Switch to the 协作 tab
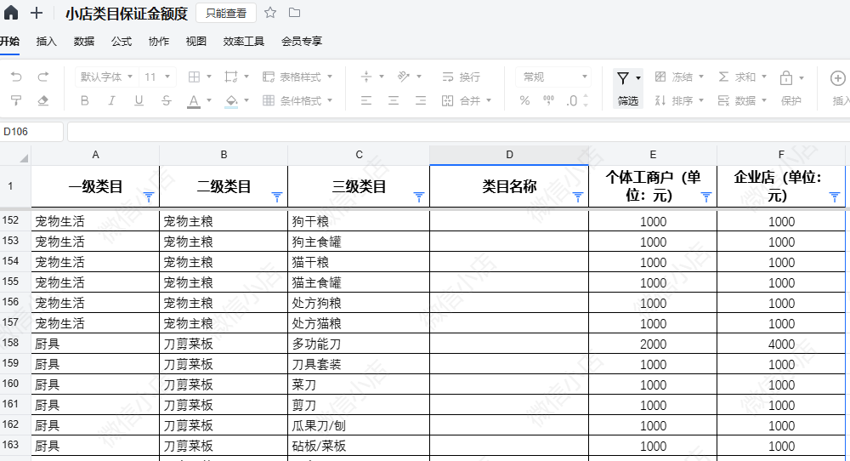Viewport: 850px width, 461px height. tap(159, 41)
